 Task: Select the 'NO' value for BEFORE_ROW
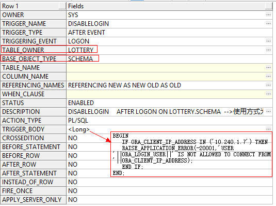[73, 156]
